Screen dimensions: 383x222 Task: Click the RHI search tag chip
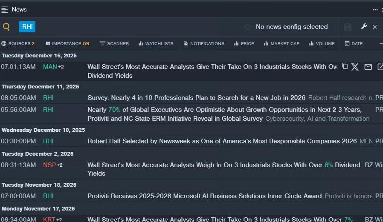27,27
